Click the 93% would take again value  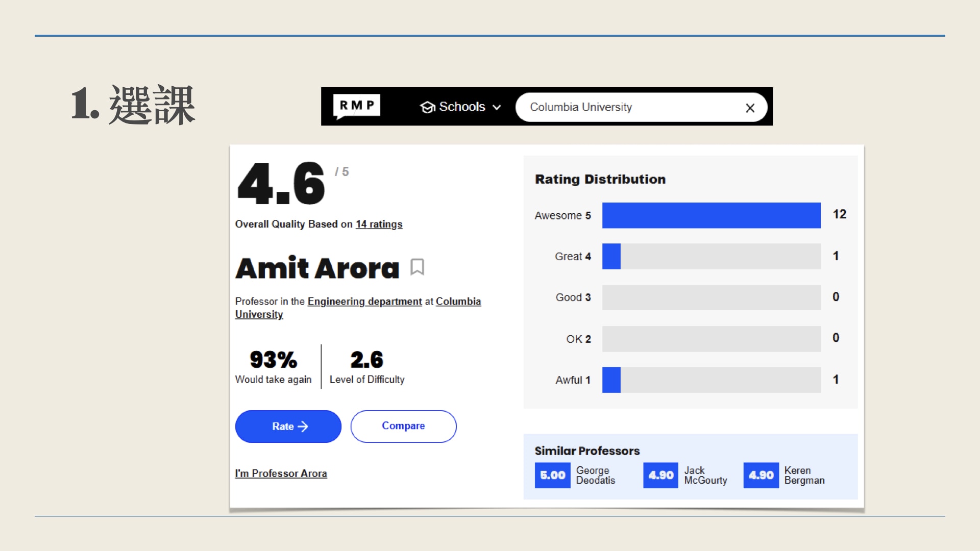[273, 360]
